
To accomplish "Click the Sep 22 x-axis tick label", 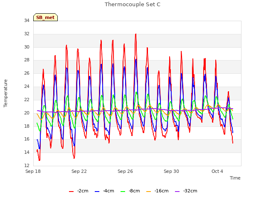I will pos(79,171).
